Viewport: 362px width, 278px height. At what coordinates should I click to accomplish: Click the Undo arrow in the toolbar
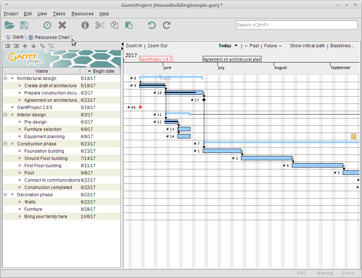pos(152,25)
